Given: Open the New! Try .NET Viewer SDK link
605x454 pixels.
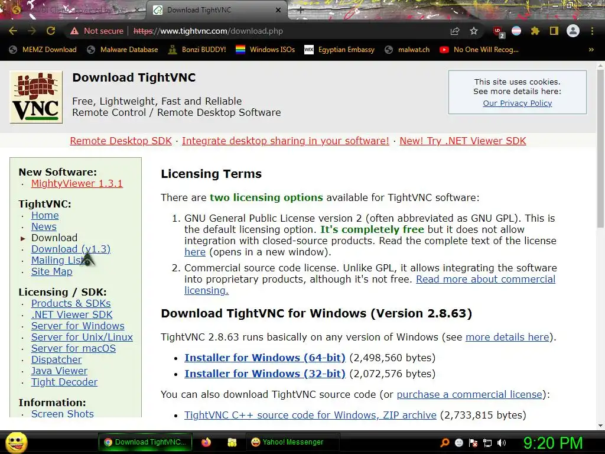Looking at the screenshot, I should 463,141.
